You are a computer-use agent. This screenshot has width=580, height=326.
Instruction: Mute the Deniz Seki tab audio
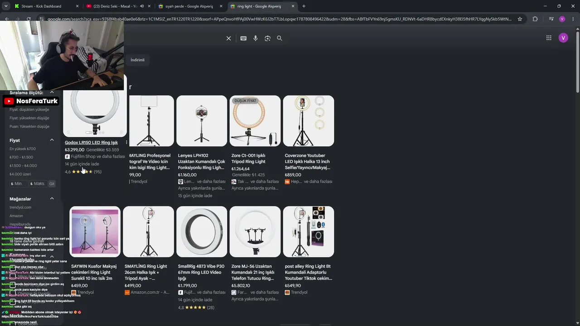tap(142, 6)
